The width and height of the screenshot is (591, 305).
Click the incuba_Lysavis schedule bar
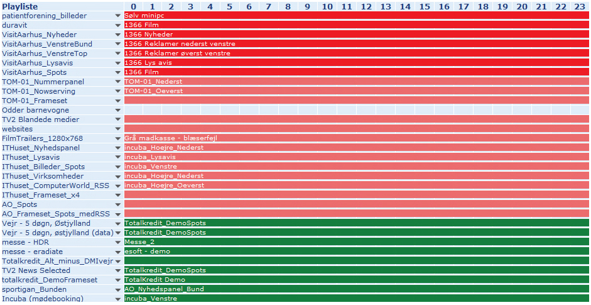[357, 157]
